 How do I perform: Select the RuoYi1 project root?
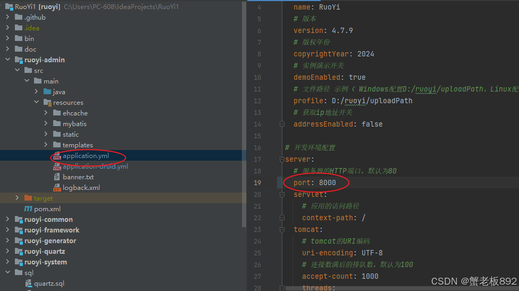click(37, 6)
